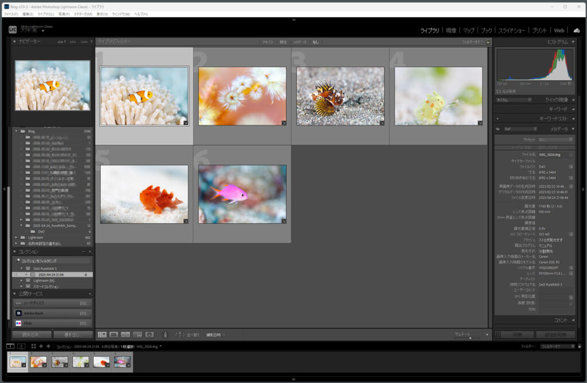Screen dimensions: 587x383
Task: Toggle Metadata panel eye icon
Action: (498, 129)
